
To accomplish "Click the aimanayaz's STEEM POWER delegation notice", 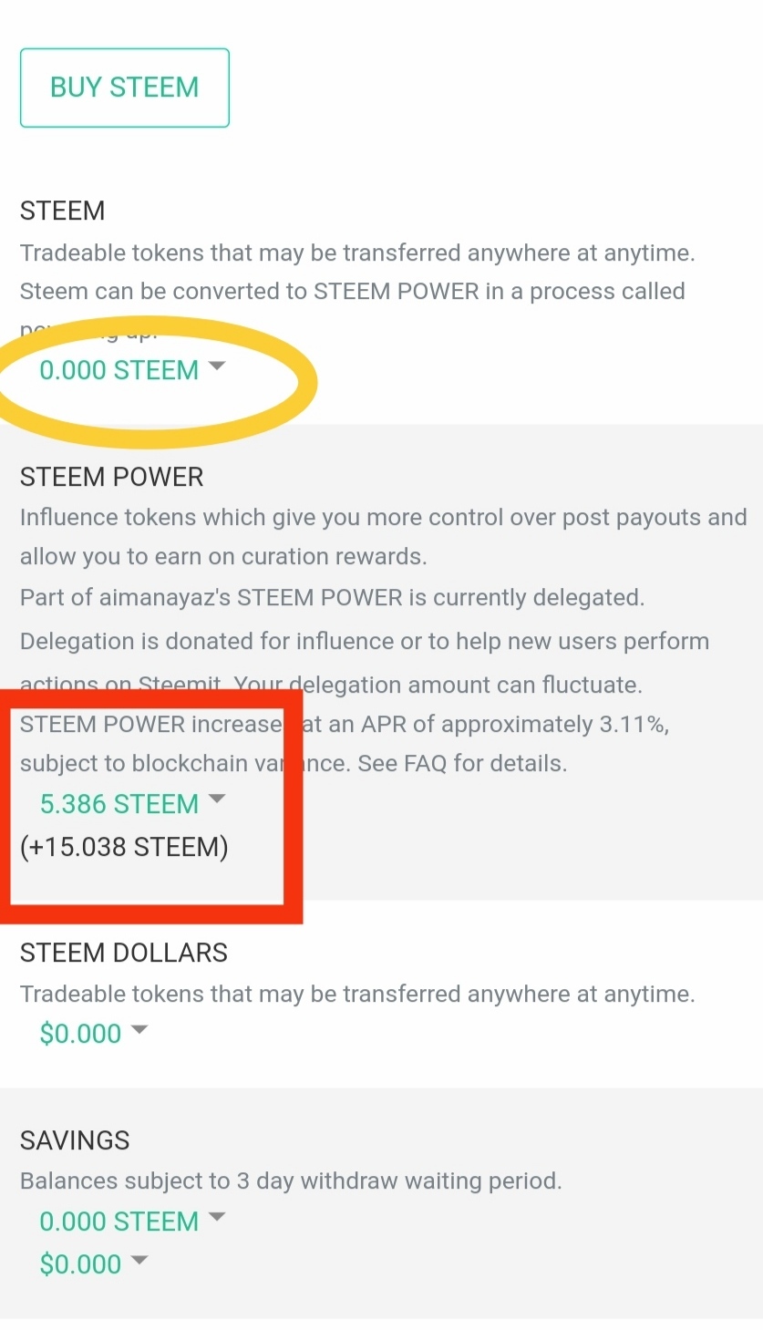I will (x=332, y=598).
